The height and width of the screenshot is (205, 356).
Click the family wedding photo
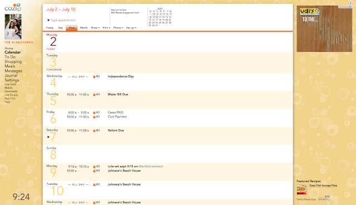coord(13,27)
